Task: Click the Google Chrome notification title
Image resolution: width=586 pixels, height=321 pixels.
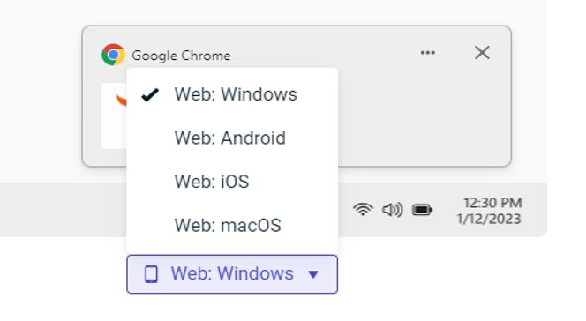Action: click(x=181, y=56)
